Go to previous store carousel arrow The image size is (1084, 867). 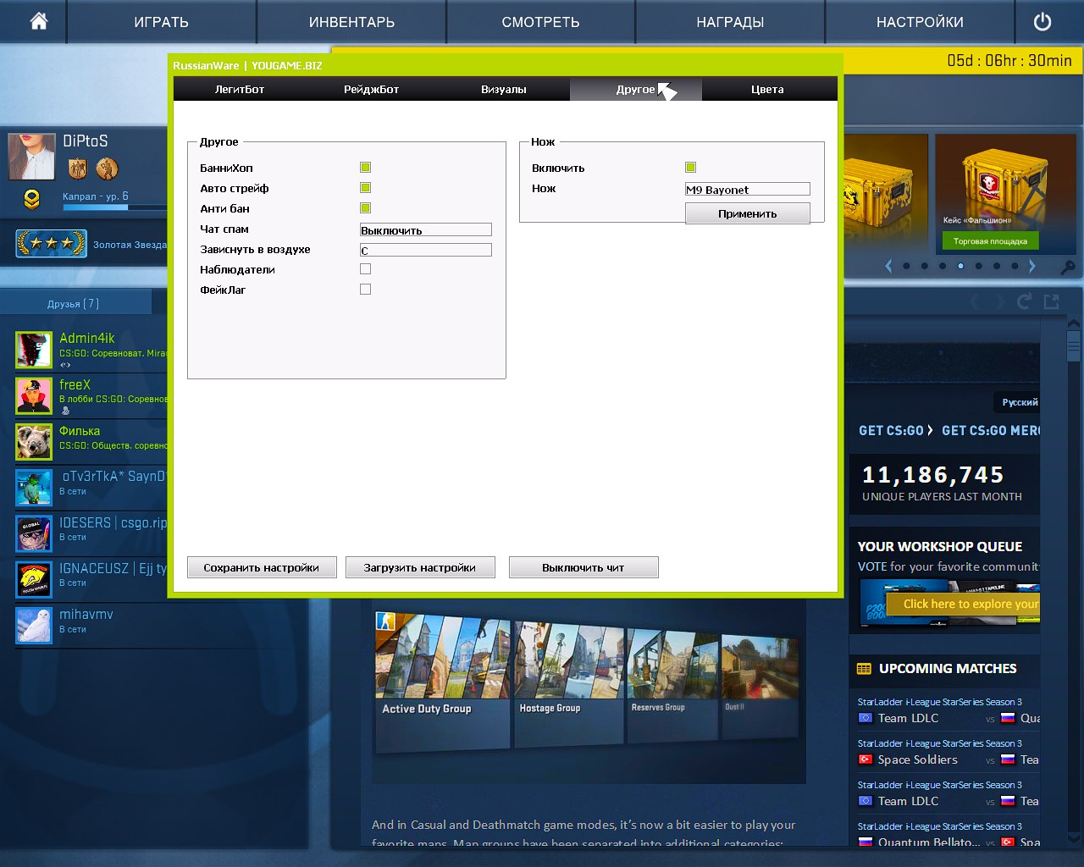pyautogui.click(x=888, y=266)
